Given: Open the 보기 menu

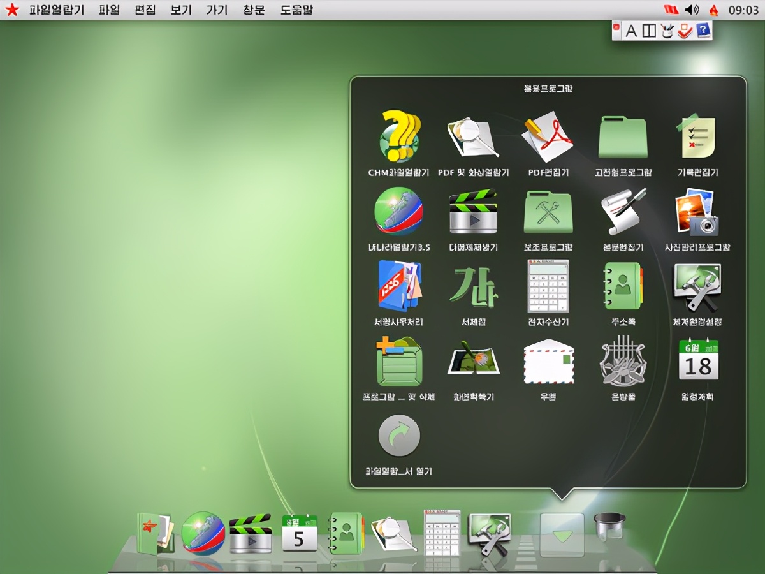Looking at the screenshot, I should pos(180,10).
